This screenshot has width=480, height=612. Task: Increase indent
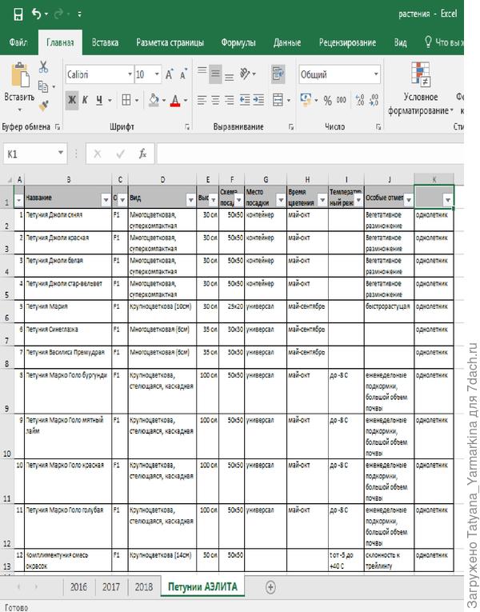point(258,100)
